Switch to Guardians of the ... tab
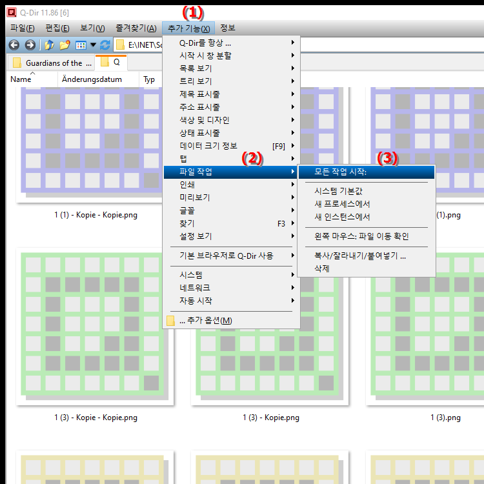This screenshot has width=484, height=484. coord(52,63)
